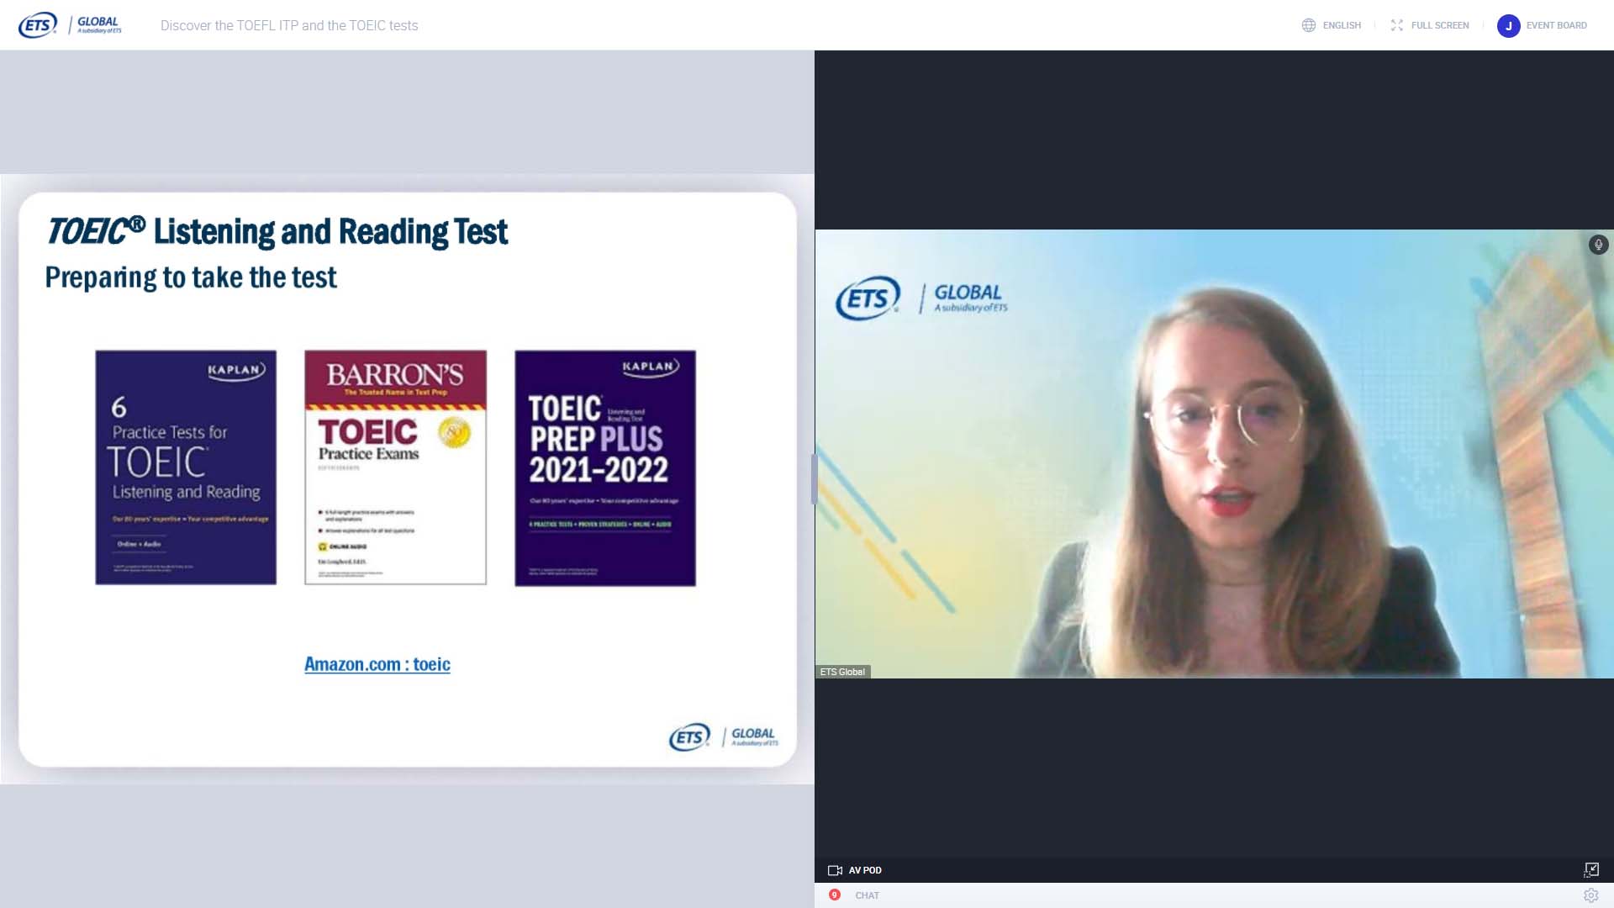Click the Kaplan 6 Practice Tests book cover
Screen dimensions: 1614x908
186,467
